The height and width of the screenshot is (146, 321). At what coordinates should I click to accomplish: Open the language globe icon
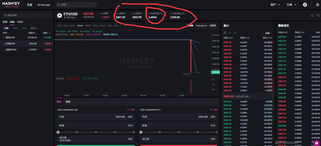click(x=317, y=5)
